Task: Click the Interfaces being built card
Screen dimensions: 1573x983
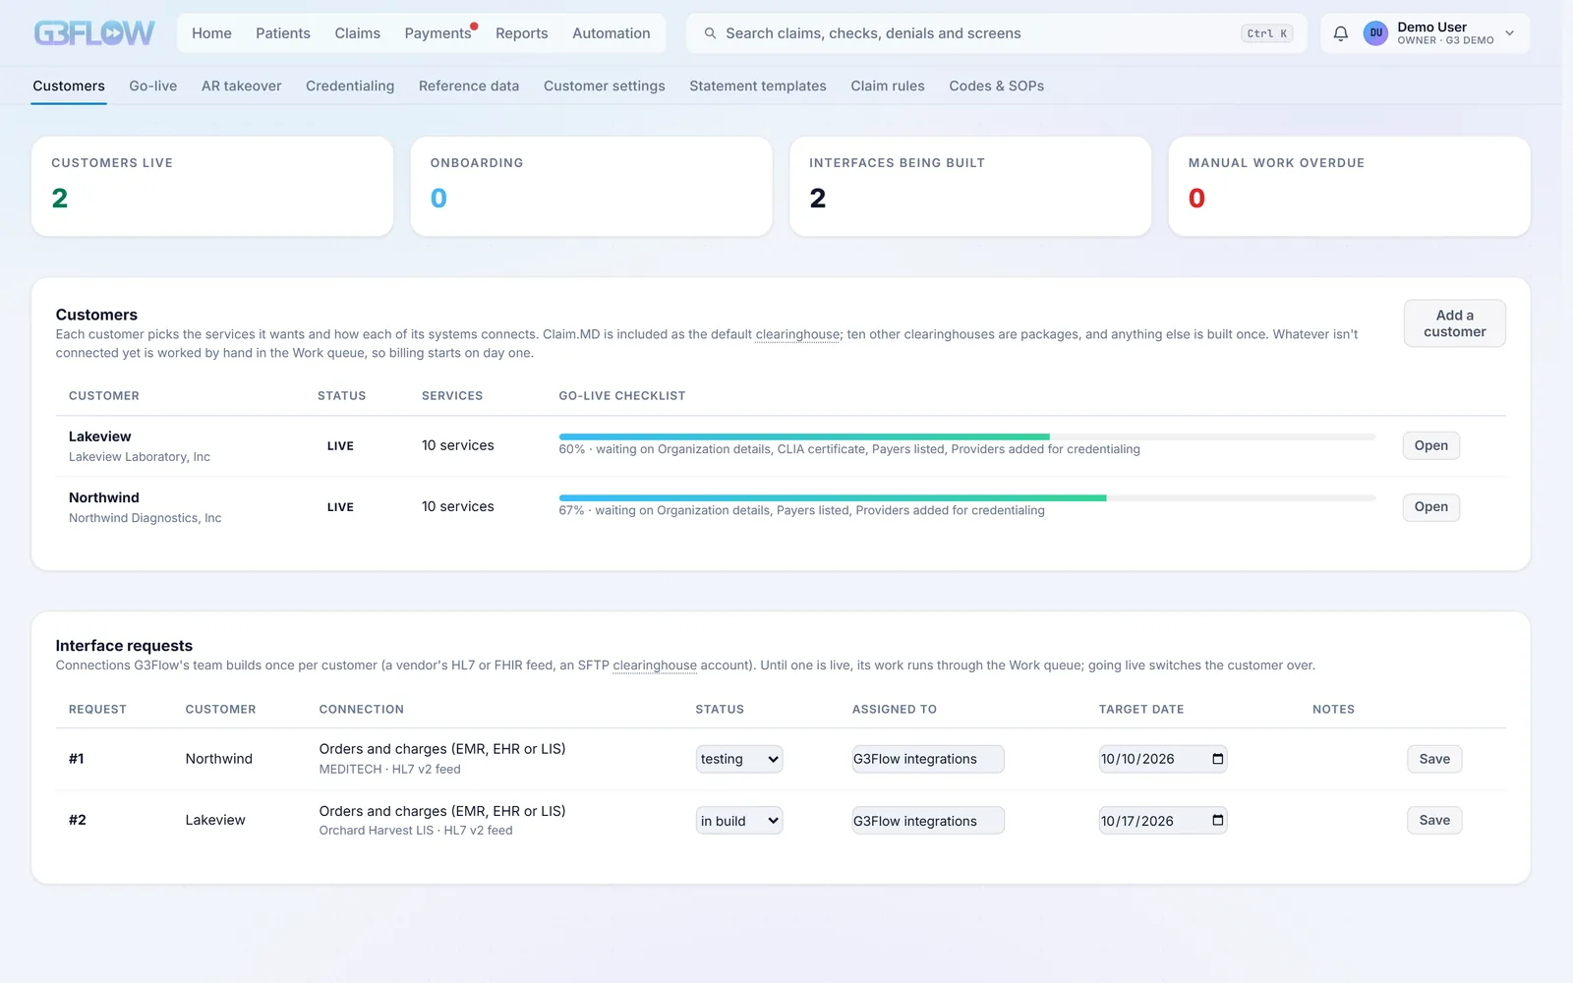Action: [970, 186]
